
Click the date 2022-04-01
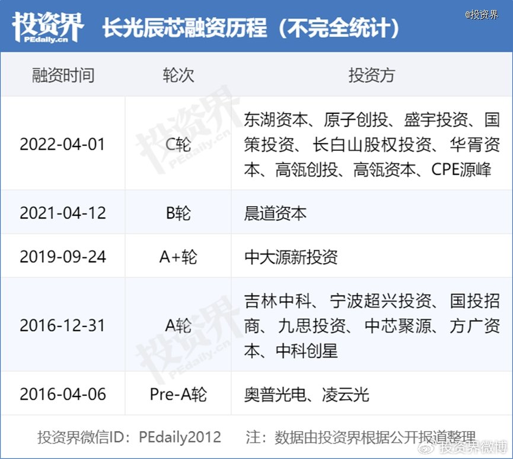pos(62,144)
